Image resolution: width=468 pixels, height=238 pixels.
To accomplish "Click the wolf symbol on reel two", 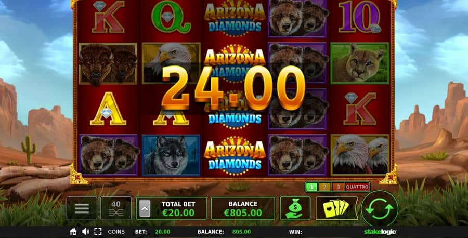I will (171, 155).
